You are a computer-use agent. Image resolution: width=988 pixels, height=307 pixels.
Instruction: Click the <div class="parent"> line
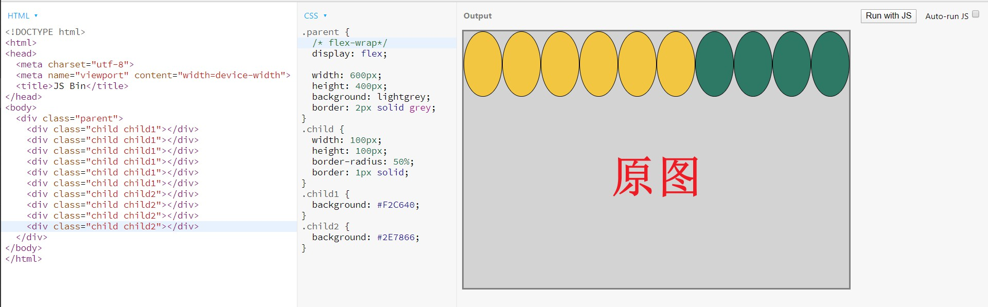69,118
